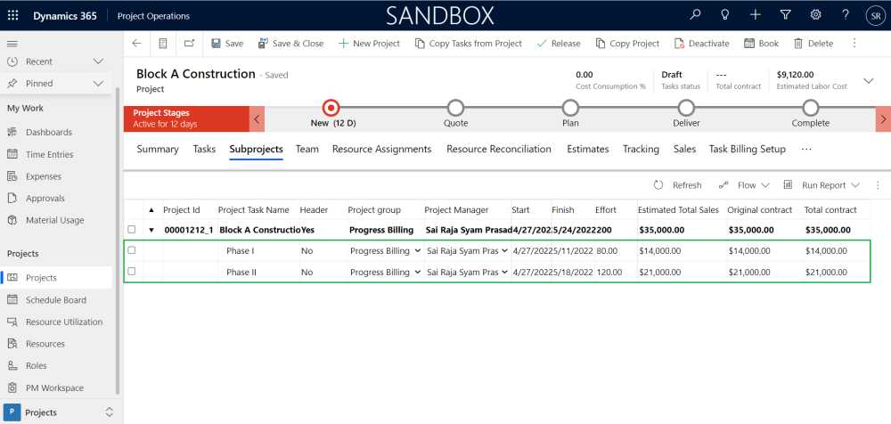The height and width of the screenshot is (424, 891).
Task: Select the Phase I row checkbox
Action: point(132,250)
